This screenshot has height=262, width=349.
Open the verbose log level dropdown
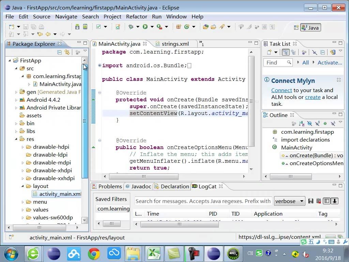[289, 201]
